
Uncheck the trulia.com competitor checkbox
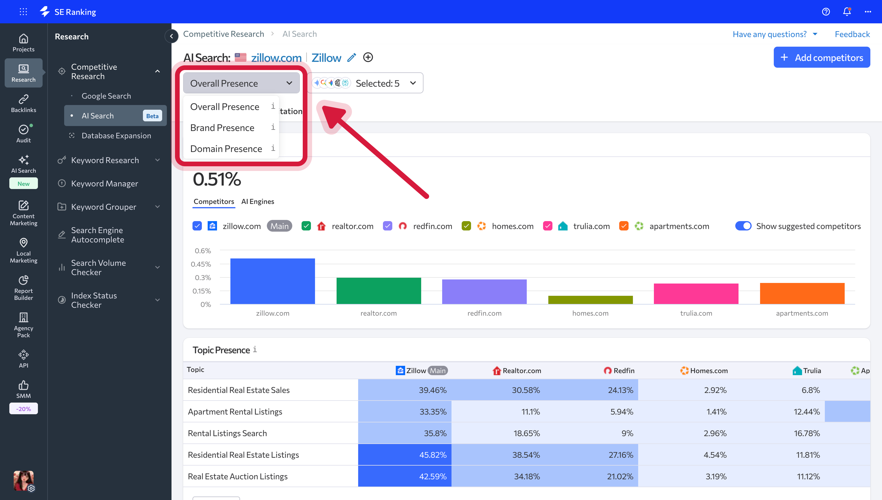pos(547,226)
